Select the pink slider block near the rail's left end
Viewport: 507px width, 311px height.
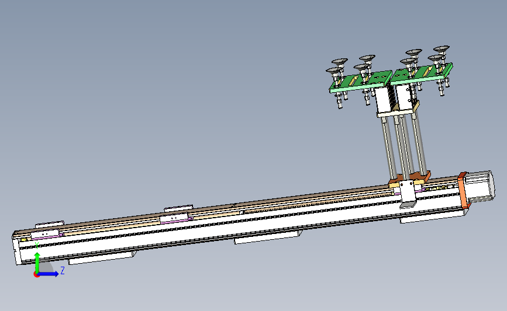tap(47, 233)
